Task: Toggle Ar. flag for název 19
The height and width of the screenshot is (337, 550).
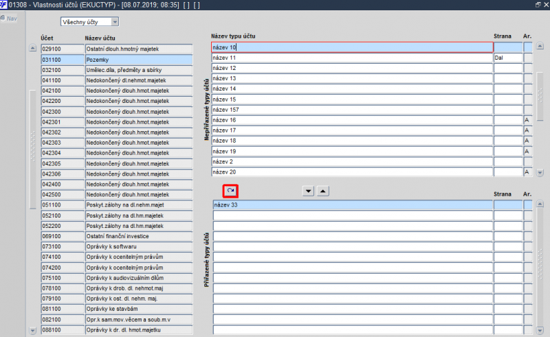Action: (x=527, y=151)
